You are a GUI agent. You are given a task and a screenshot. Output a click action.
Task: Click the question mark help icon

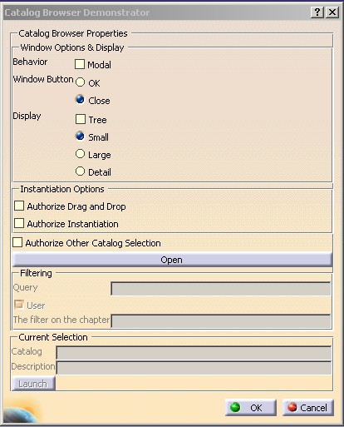point(317,12)
